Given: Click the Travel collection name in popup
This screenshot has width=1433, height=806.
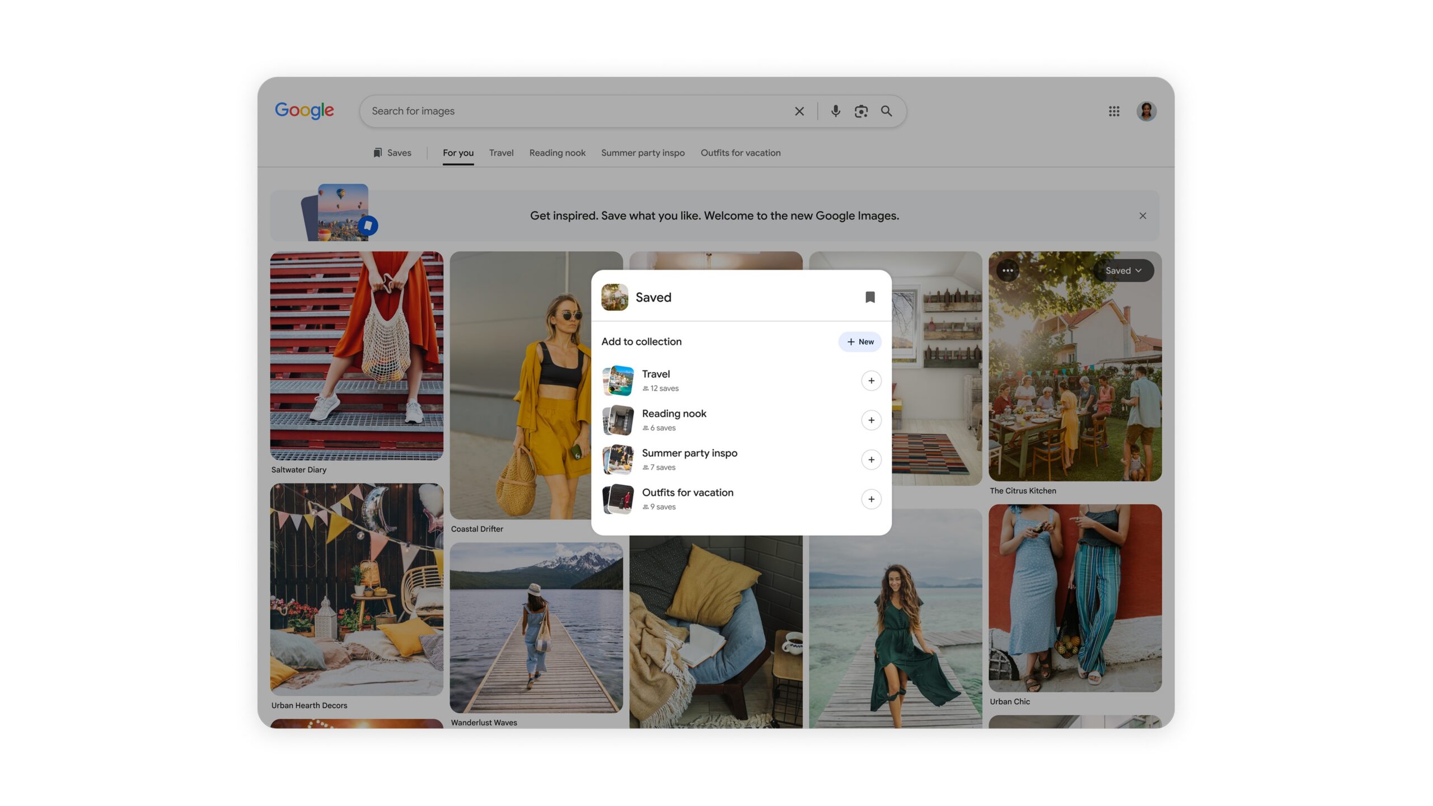Looking at the screenshot, I should coord(655,374).
